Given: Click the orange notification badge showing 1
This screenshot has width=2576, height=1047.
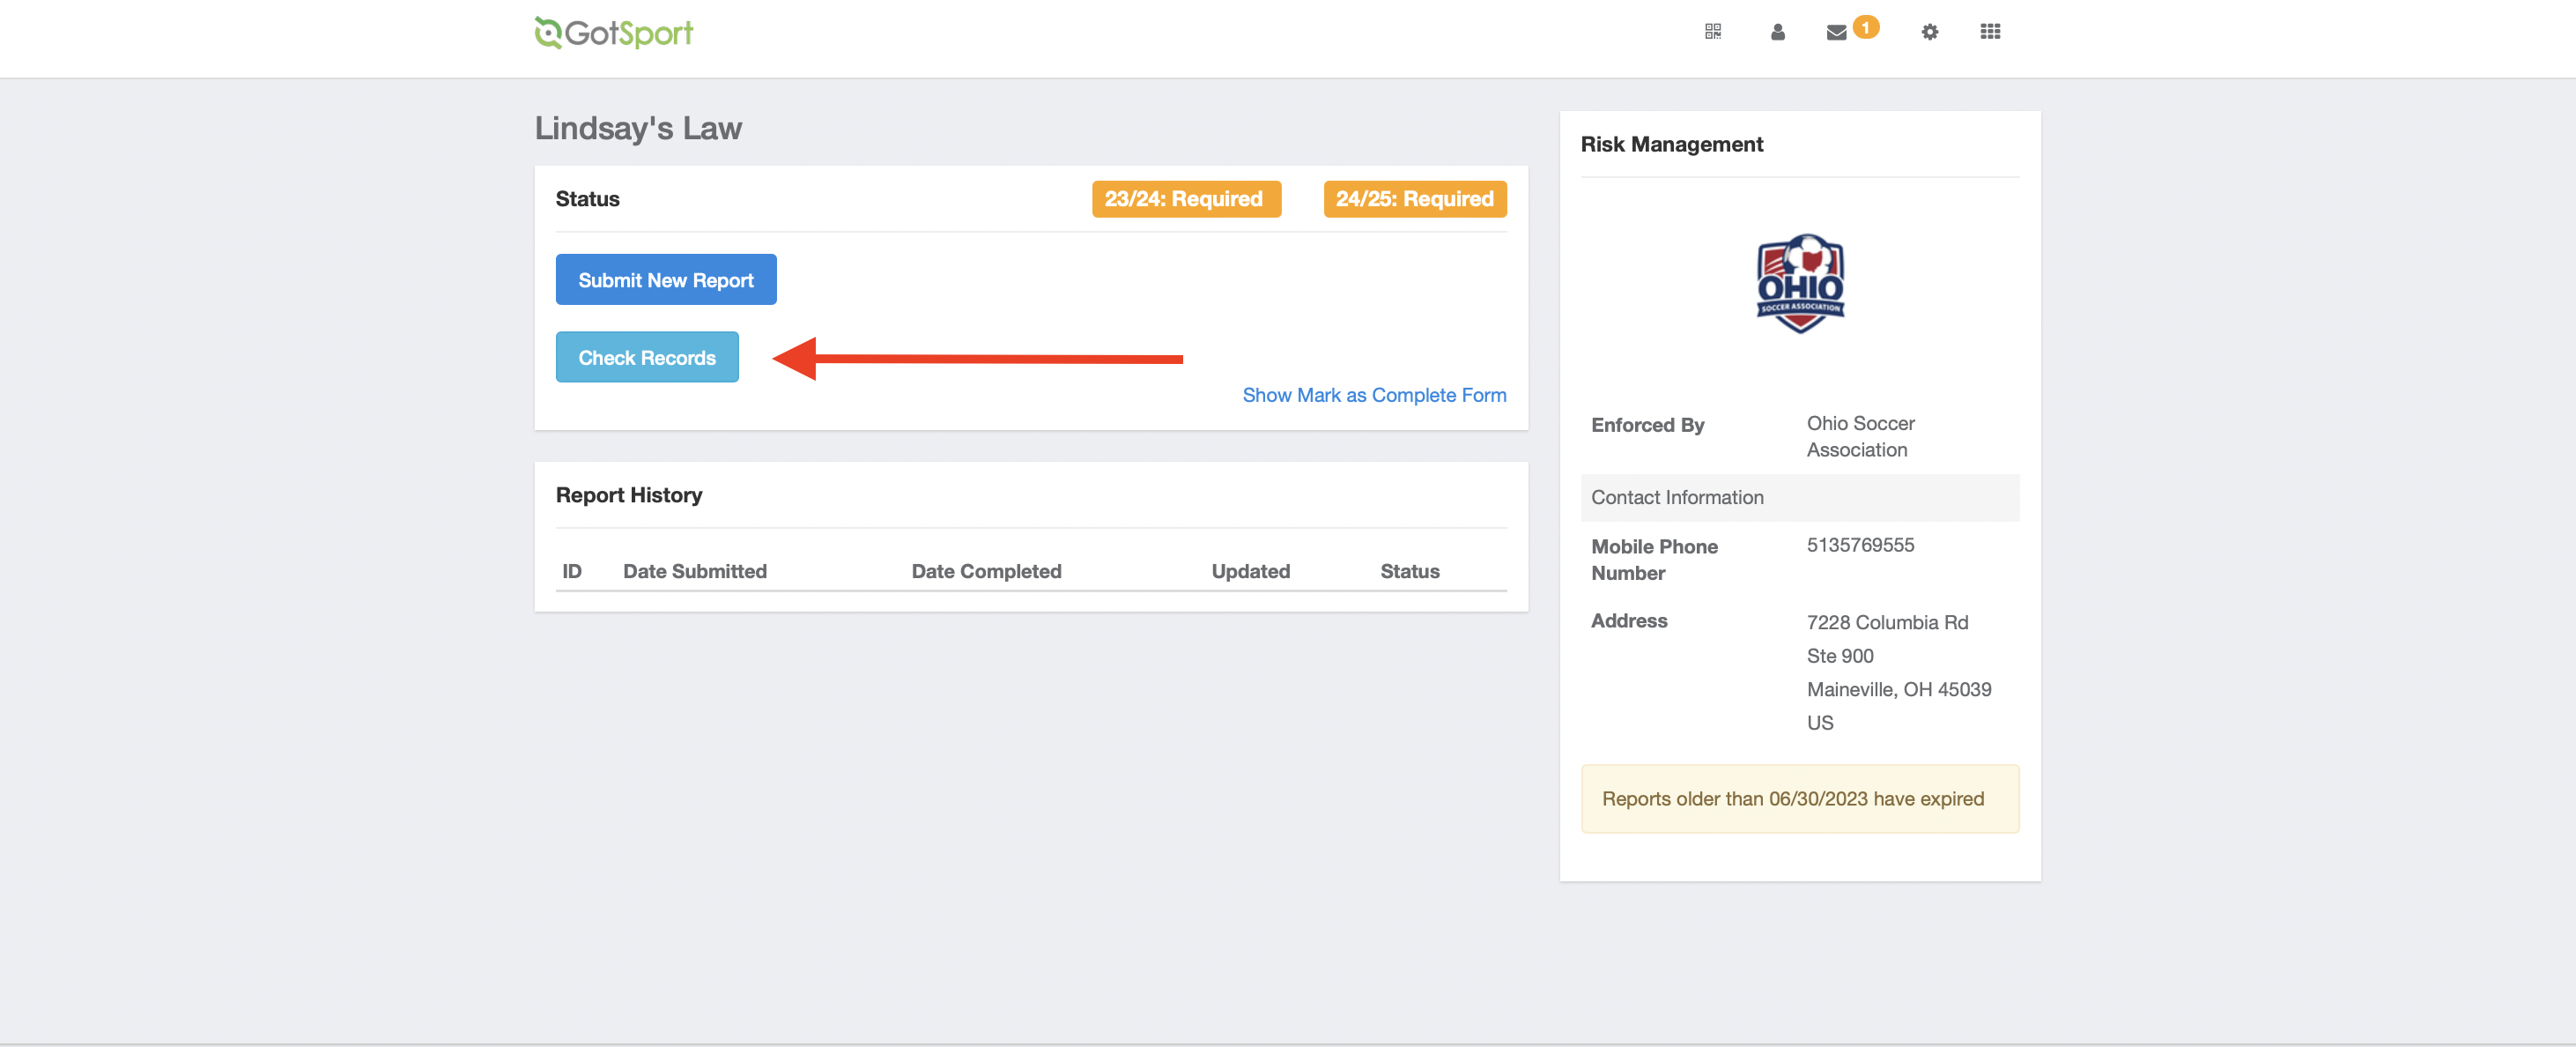Looking at the screenshot, I should coord(1865,27).
